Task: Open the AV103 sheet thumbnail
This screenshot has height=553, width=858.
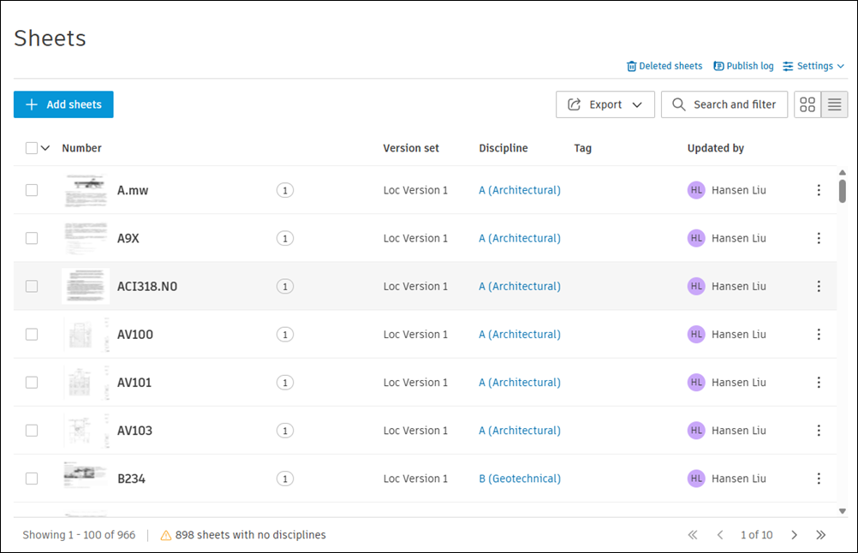Action: click(x=86, y=431)
